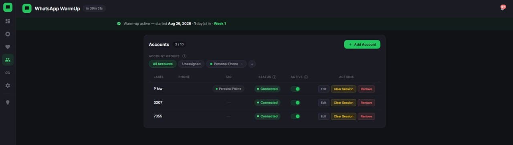513x145 pixels.
Task: Remove the P Nw account
Action: (x=366, y=89)
